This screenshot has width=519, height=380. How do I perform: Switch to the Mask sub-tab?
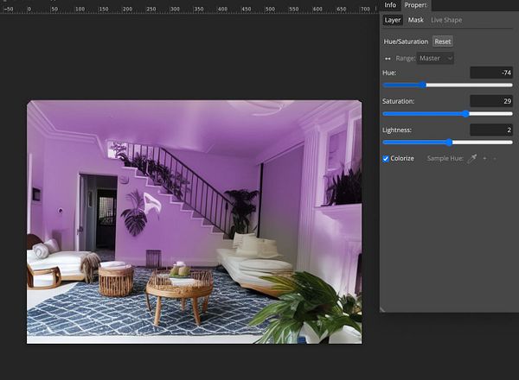click(x=416, y=20)
